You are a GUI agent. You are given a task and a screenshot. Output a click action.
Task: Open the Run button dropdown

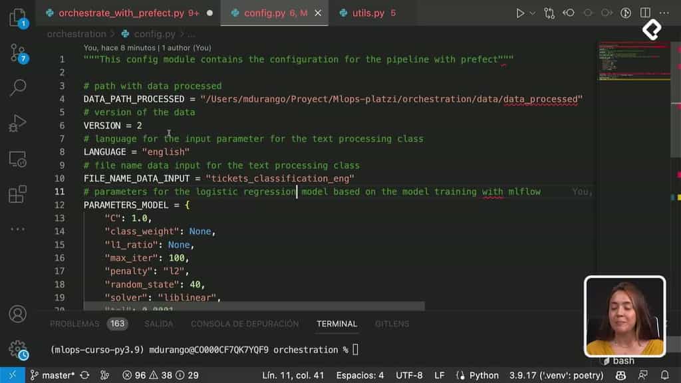point(531,12)
